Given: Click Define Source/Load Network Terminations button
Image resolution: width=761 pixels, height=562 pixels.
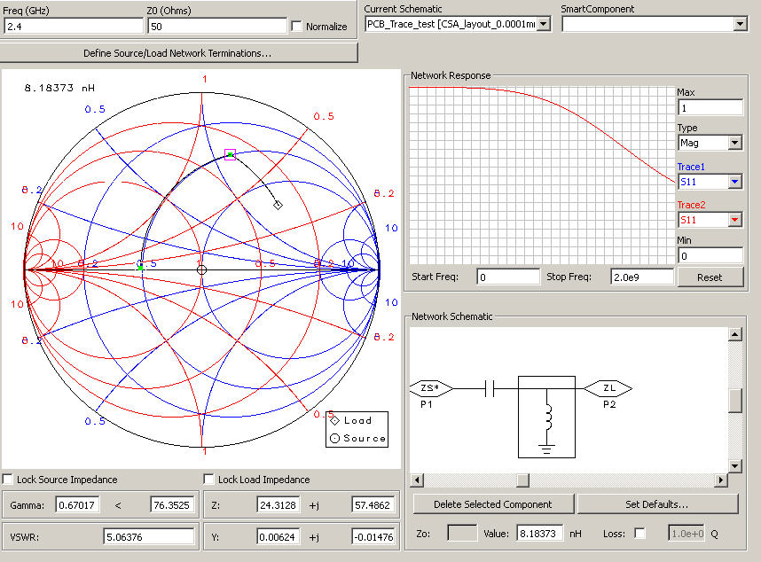Looking at the screenshot, I should [178, 53].
